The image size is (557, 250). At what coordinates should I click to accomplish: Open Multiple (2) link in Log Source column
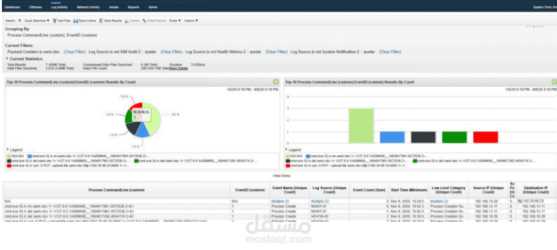320,201
